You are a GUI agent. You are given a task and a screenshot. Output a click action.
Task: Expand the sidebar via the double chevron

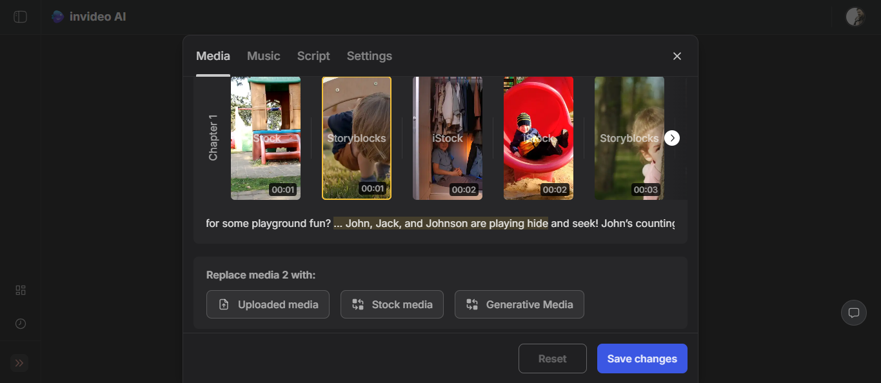19,363
